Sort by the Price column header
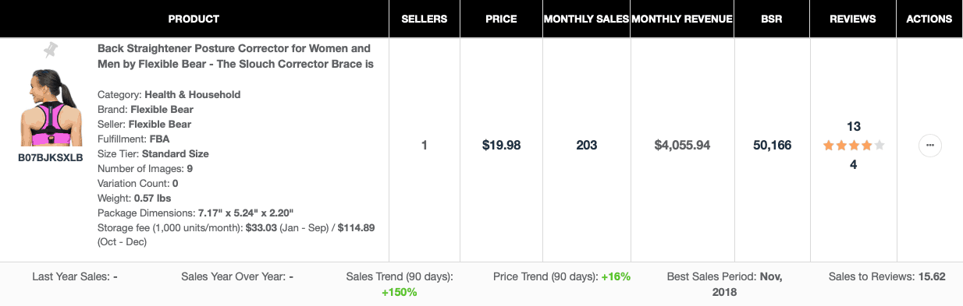The width and height of the screenshot is (963, 306). coord(501,19)
